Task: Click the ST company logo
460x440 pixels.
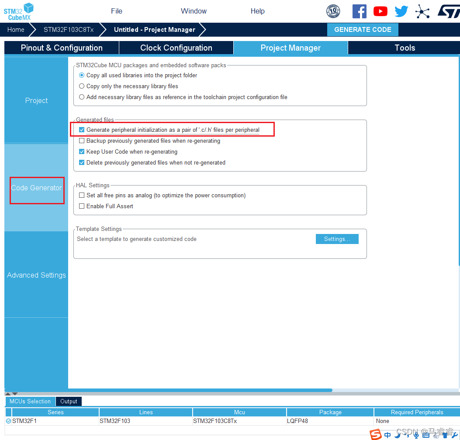Action: click(449, 11)
